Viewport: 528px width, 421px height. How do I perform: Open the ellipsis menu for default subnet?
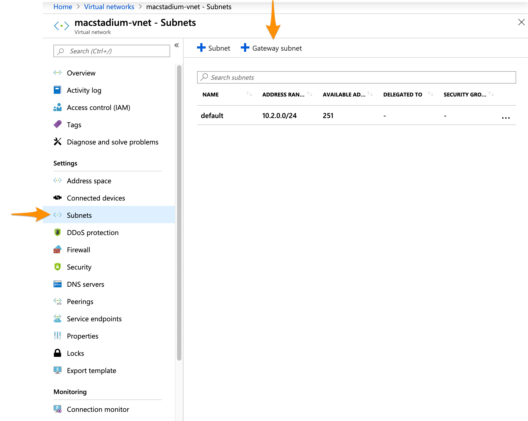coord(506,117)
